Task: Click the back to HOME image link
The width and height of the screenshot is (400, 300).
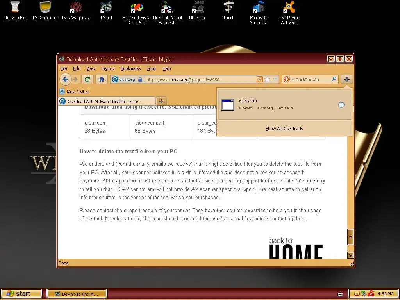Action: [296, 247]
